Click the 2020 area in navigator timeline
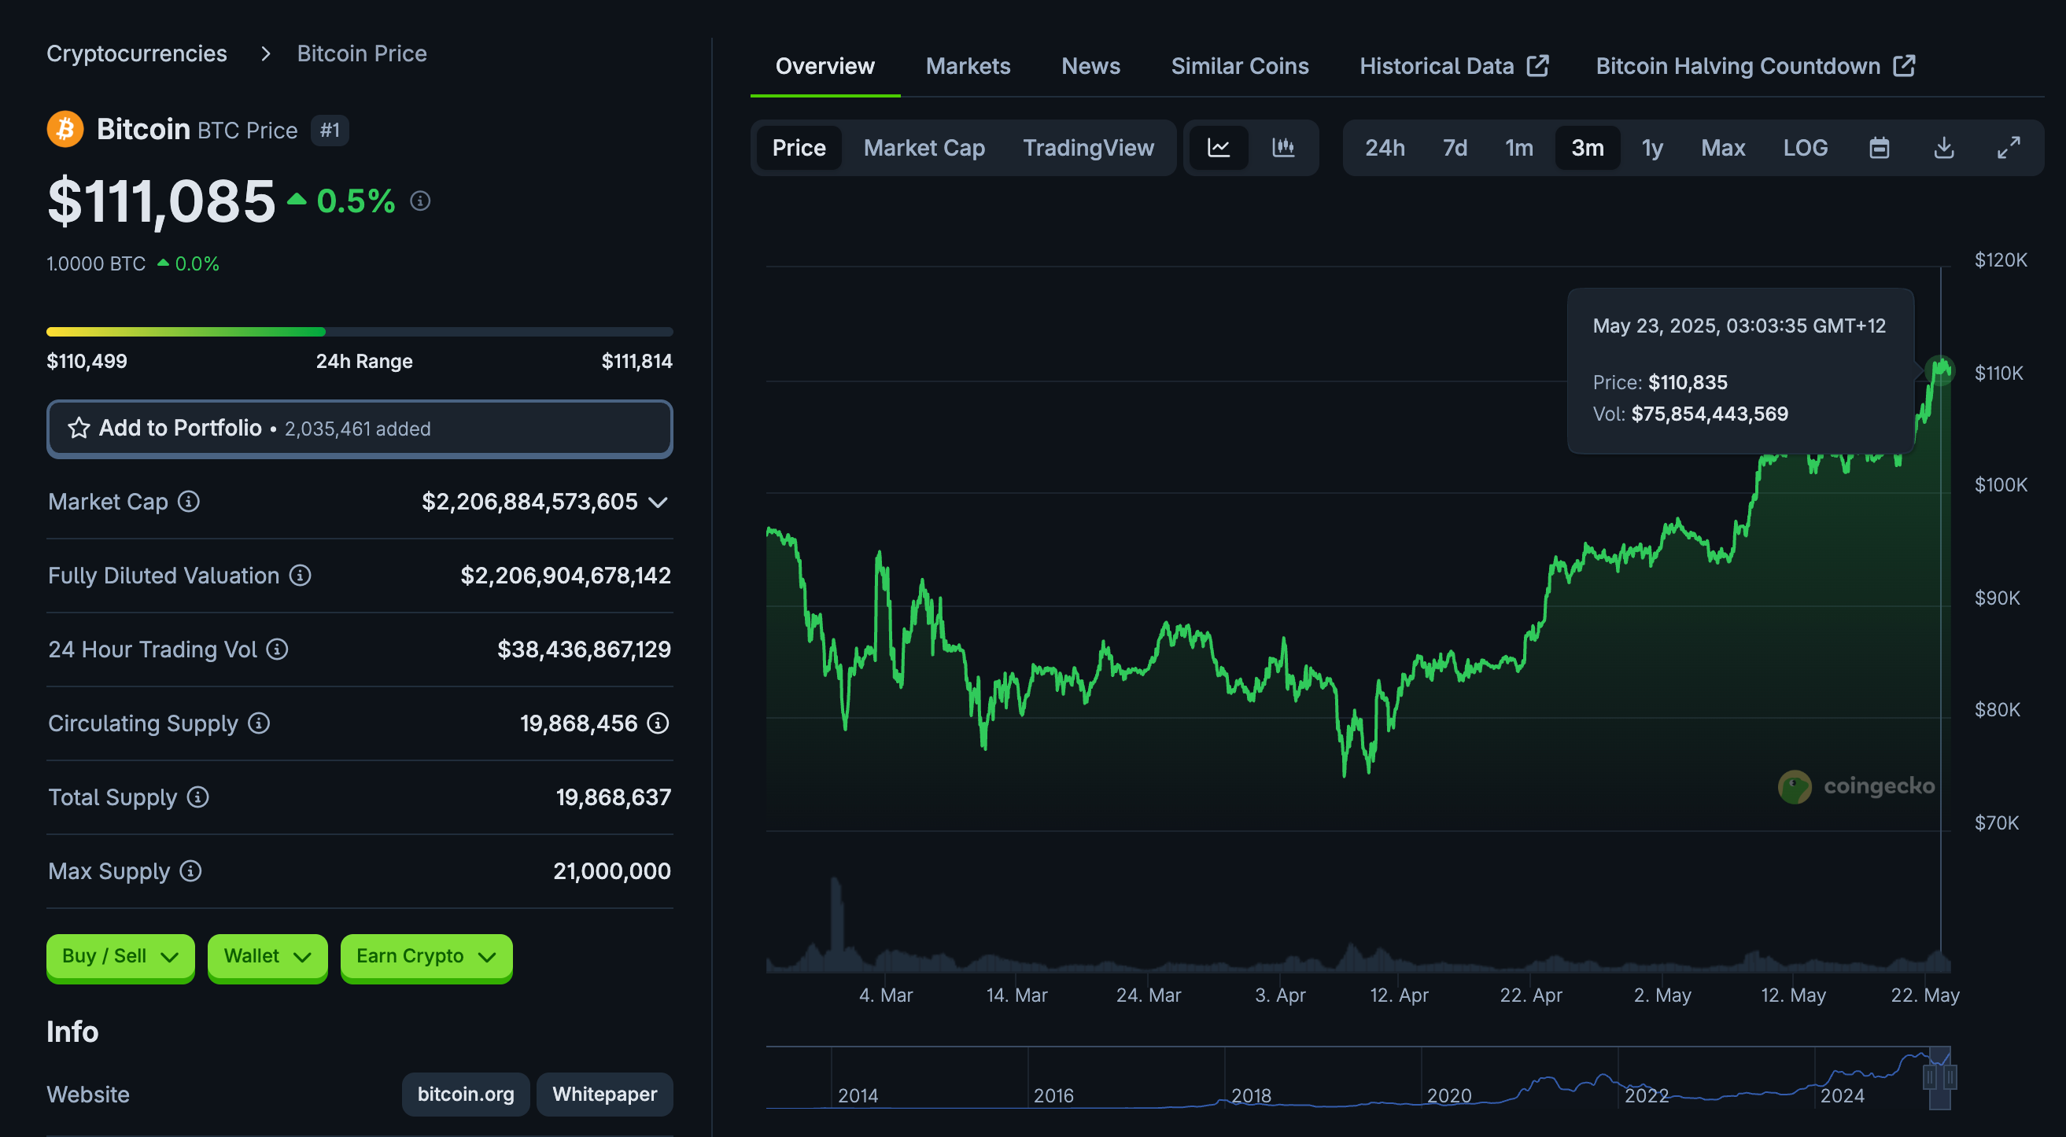Viewport: 2066px width, 1137px height. 1448,1095
